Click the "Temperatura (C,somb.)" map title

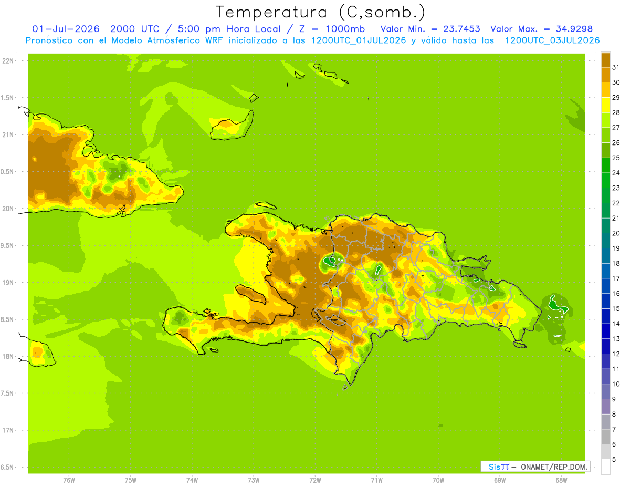click(320, 13)
